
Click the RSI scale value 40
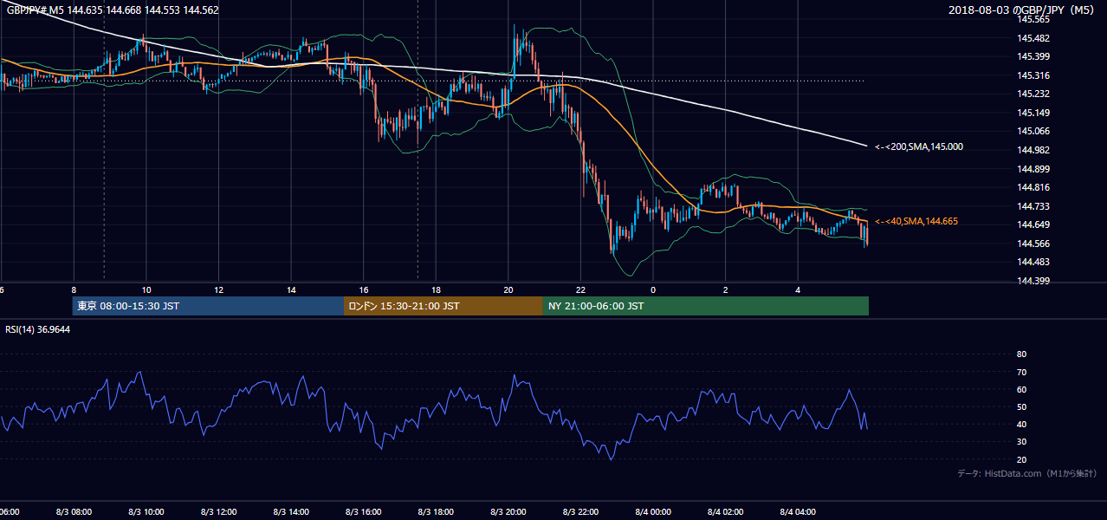click(1021, 424)
